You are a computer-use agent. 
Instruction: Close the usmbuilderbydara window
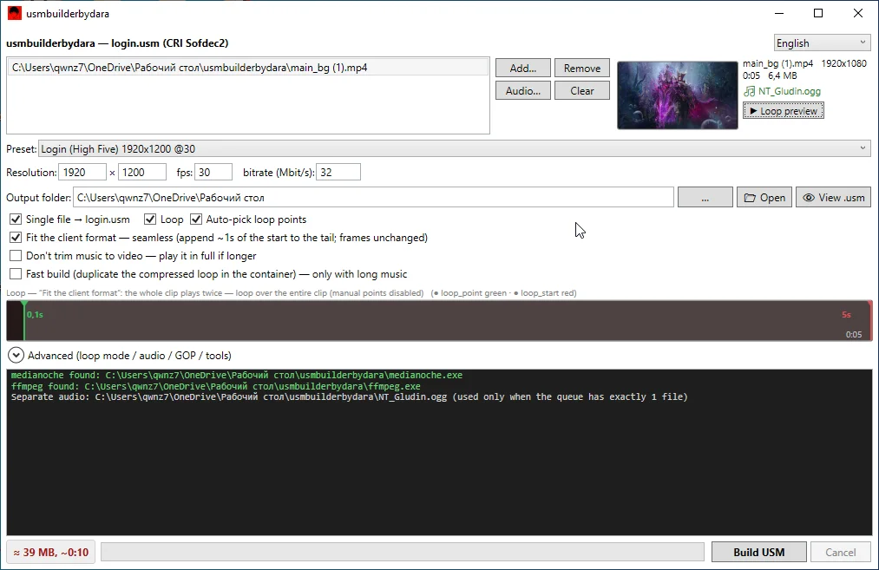coord(857,14)
